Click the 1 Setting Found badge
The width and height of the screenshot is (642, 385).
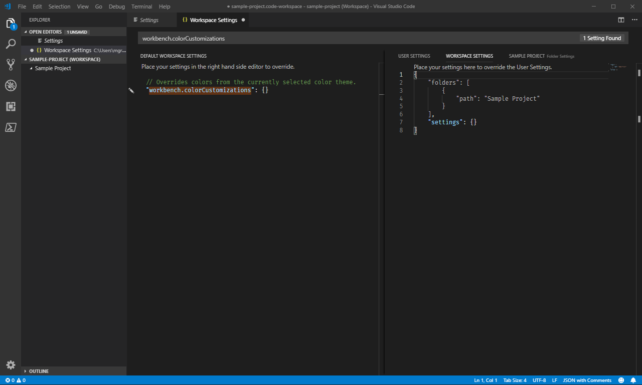(602, 38)
